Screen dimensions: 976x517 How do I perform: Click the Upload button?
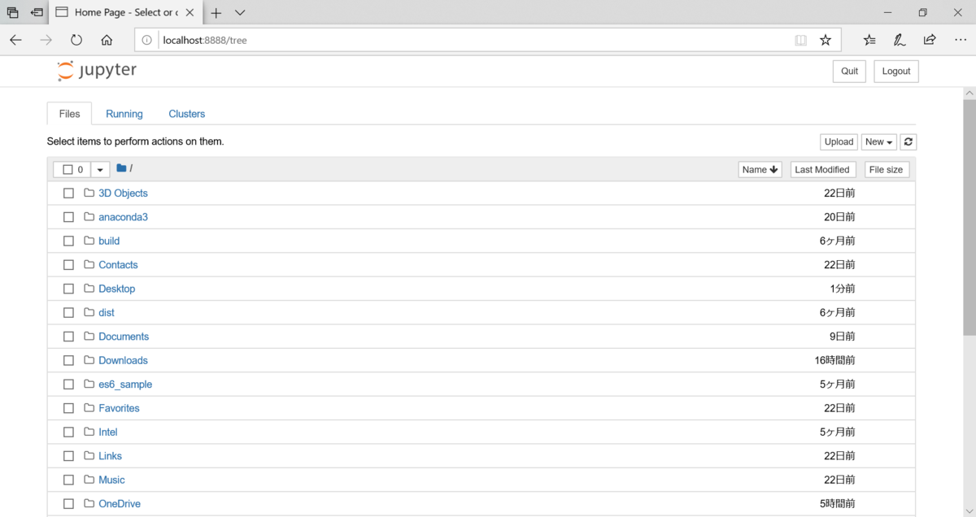(839, 141)
